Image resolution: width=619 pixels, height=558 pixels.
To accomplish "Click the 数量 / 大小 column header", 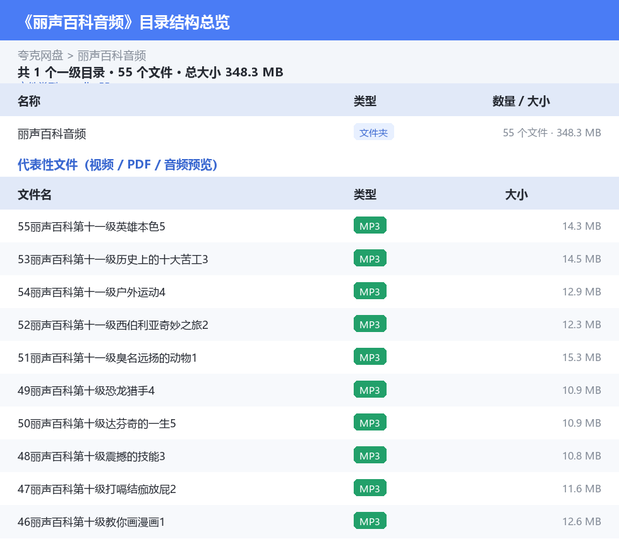I will (521, 101).
